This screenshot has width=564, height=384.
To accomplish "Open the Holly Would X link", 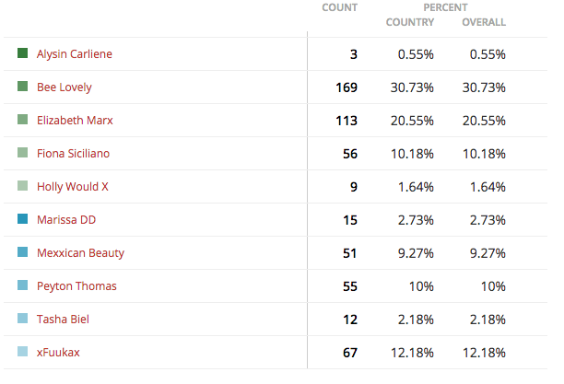I will point(72,187).
